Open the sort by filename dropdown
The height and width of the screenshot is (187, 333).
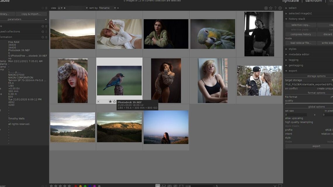pyautogui.click(x=107, y=8)
